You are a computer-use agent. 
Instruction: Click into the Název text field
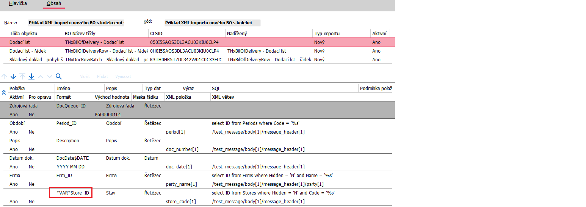tap(76, 23)
